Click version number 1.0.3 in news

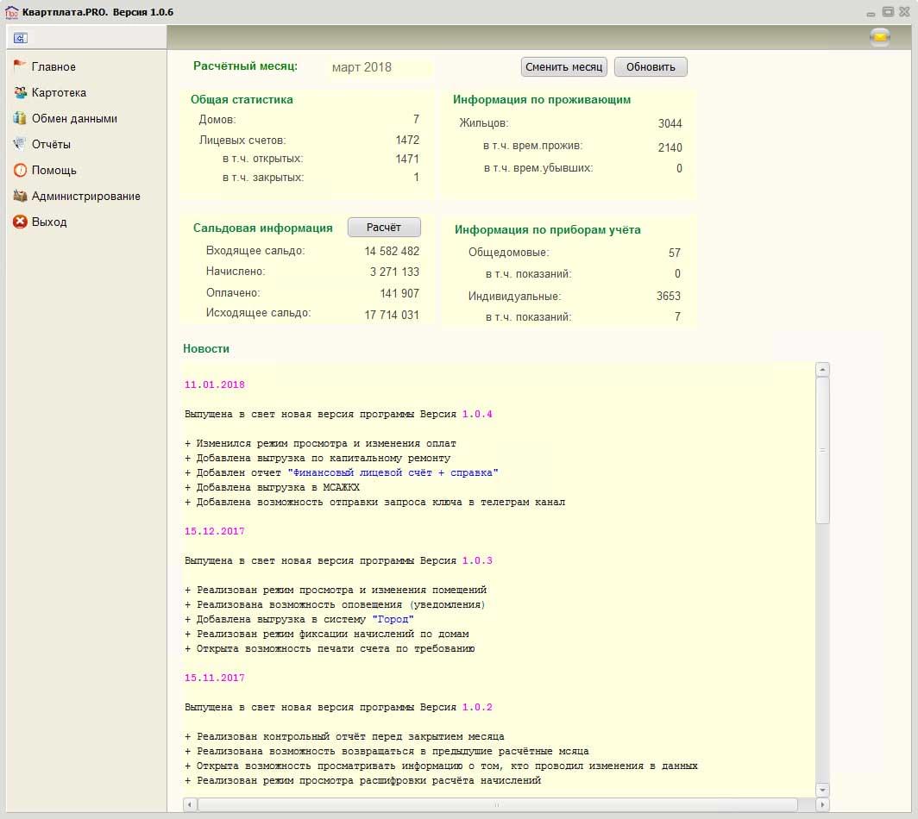[x=478, y=560]
